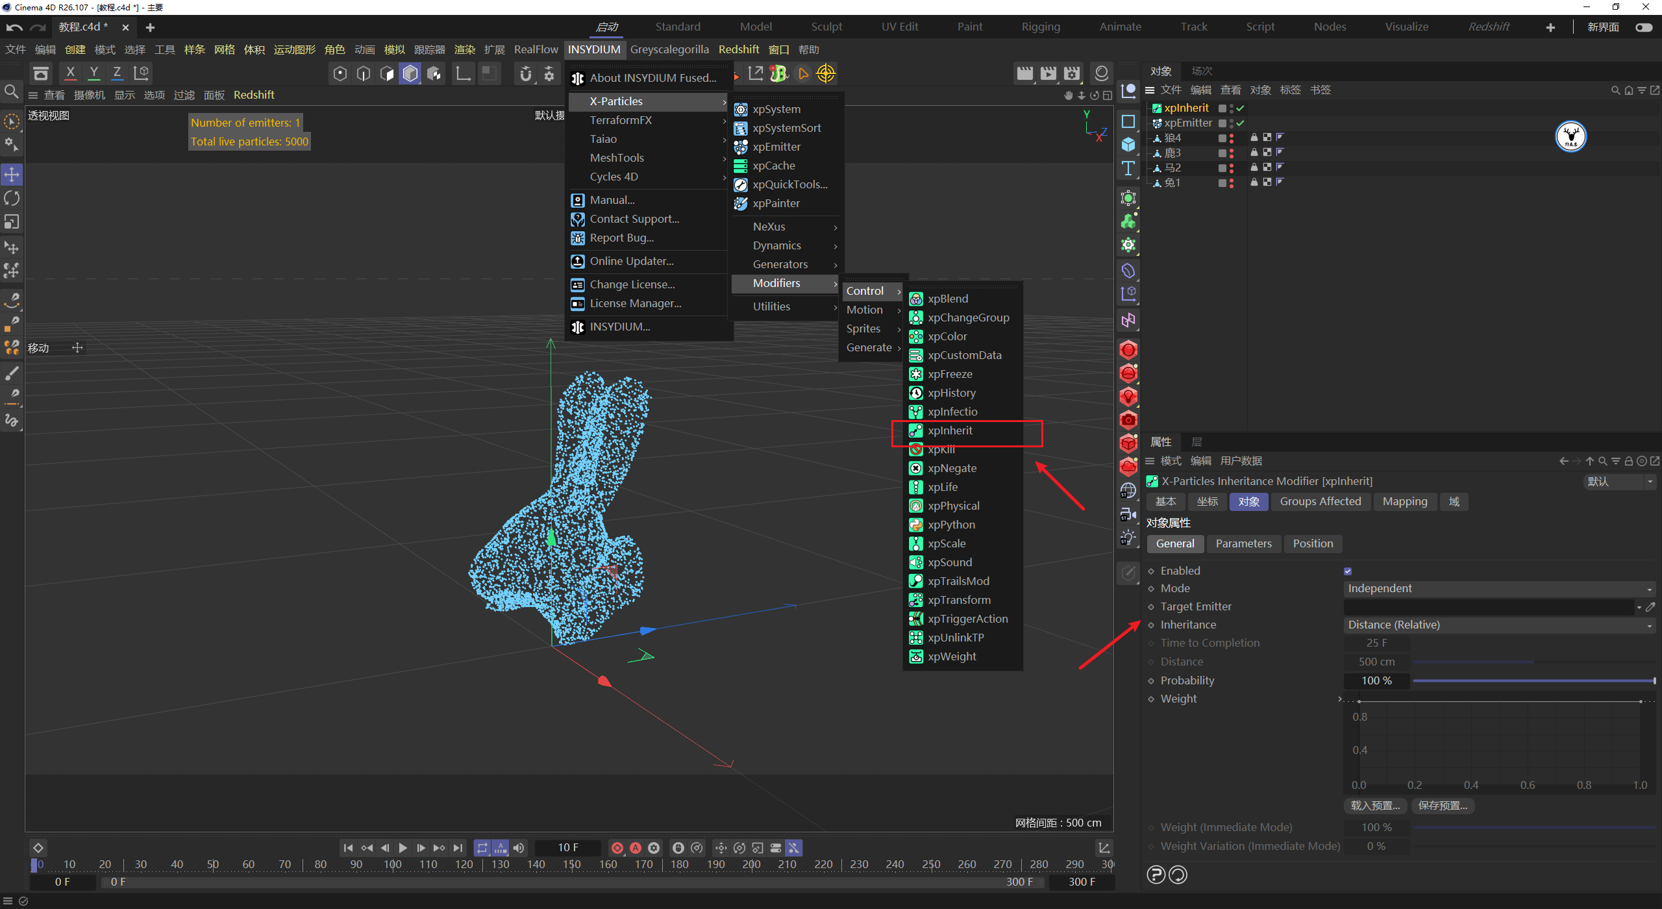Toggle the X axis lock icon
1662x909 pixels.
70,73
